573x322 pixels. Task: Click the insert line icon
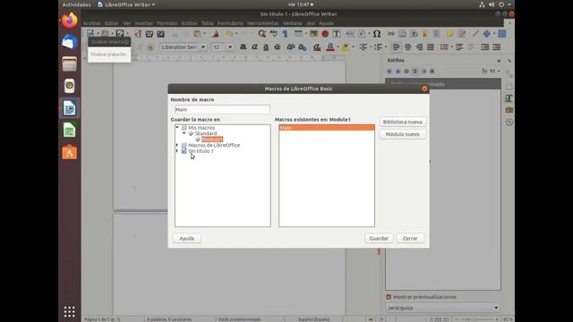click(475, 34)
